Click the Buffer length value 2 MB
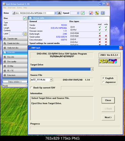Image resolution: width=125 pixels, height=141 pixels. coord(65,34)
